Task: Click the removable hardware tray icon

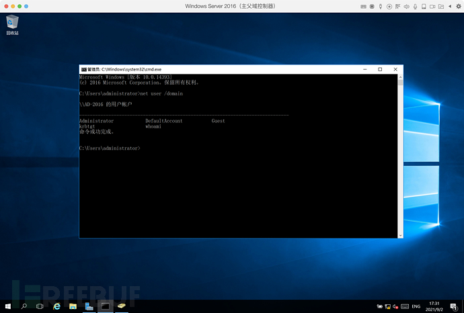Action: 380,306
